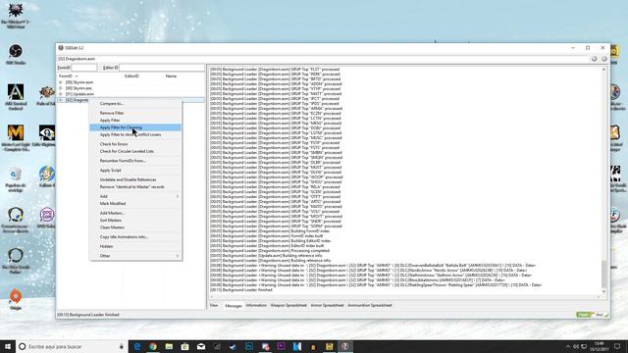Expand the [00] Skyrim.exe tree node
This screenshot has width=628, height=353.
click(61, 88)
